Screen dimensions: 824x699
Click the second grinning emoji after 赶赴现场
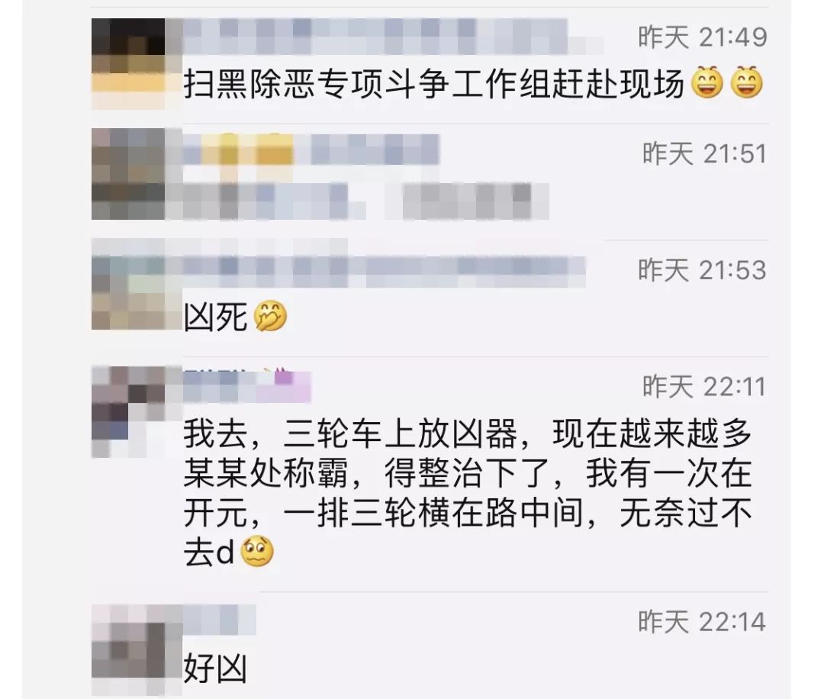coord(747,83)
